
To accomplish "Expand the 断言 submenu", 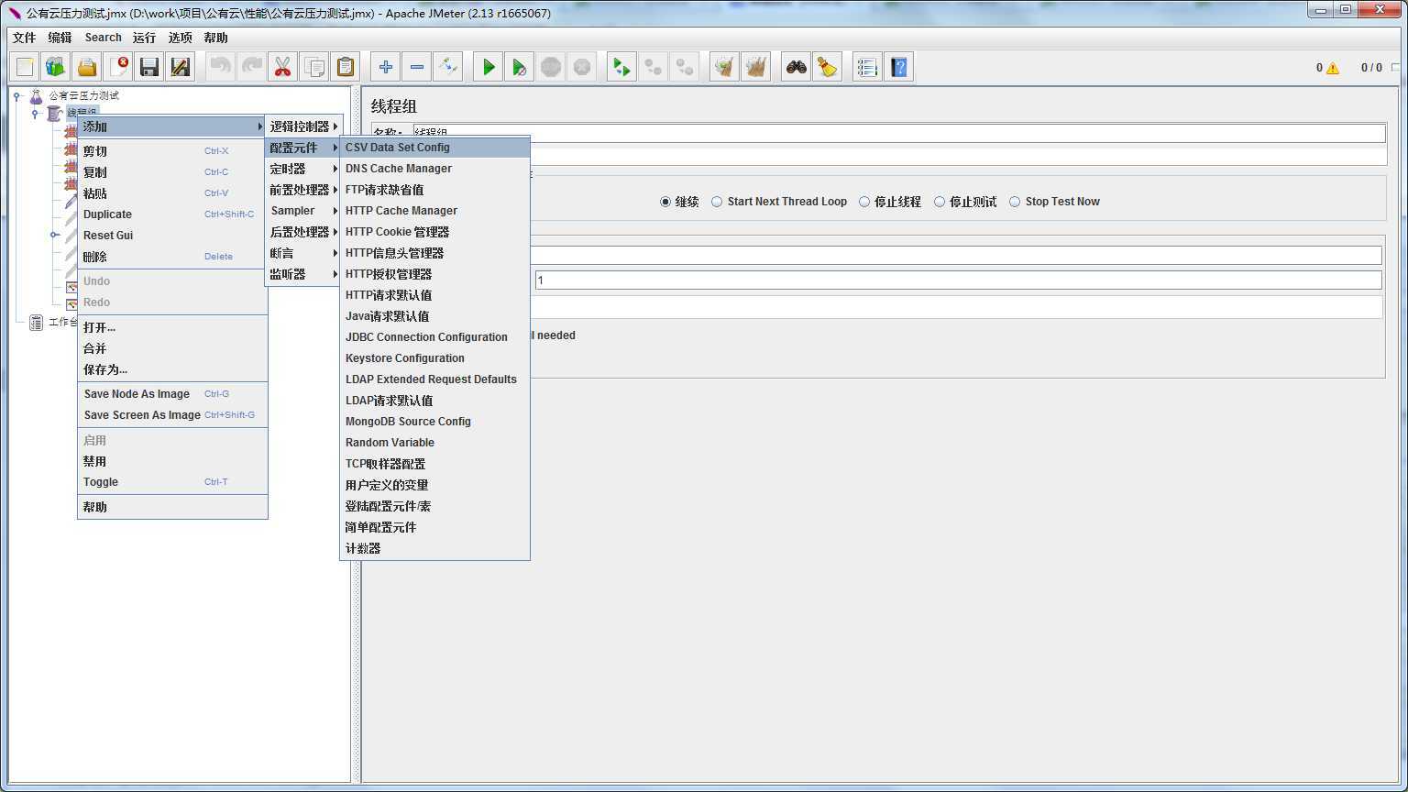I will pyautogui.click(x=302, y=253).
